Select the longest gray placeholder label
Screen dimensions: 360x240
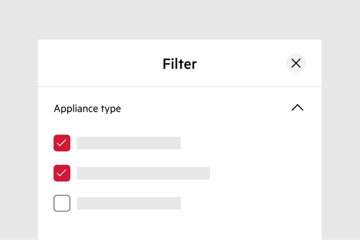point(143,173)
